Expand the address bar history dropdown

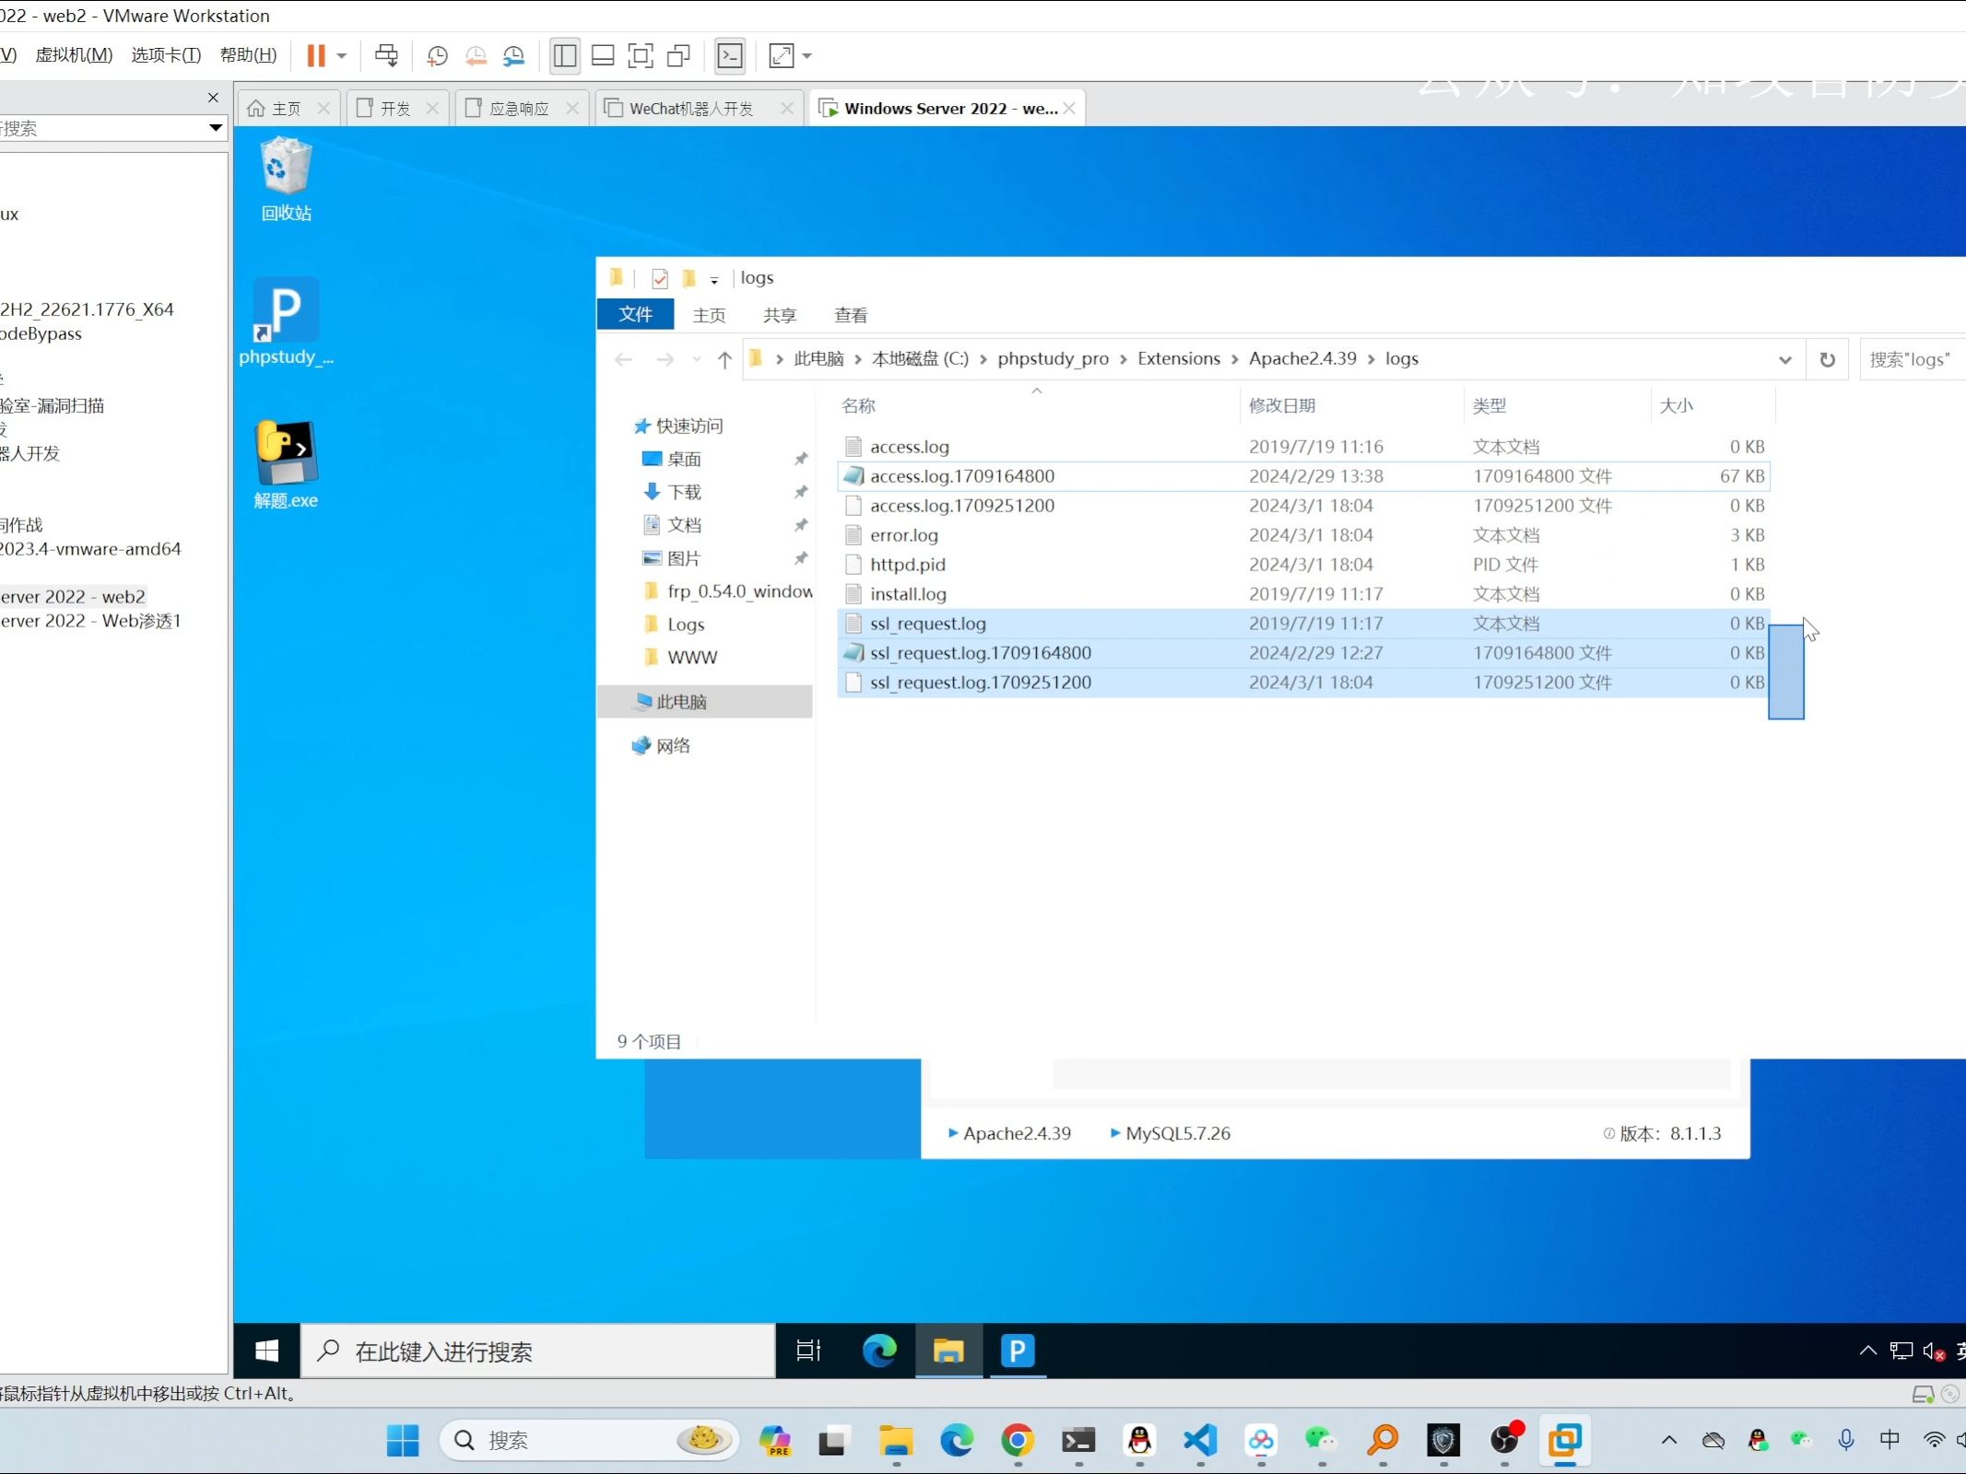pyautogui.click(x=1784, y=359)
